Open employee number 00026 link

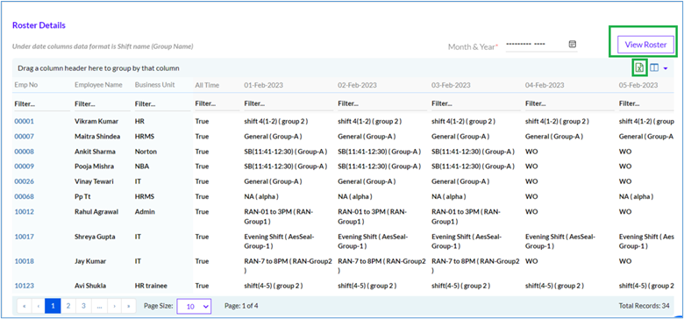tap(24, 181)
